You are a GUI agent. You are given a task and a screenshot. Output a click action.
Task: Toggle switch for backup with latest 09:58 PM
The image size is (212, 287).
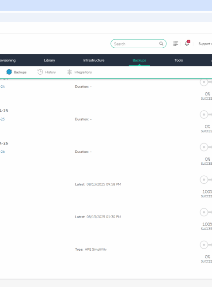[206, 180]
